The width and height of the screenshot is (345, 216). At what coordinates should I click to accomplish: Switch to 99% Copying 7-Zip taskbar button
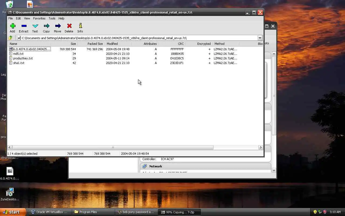[x=180, y=212]
